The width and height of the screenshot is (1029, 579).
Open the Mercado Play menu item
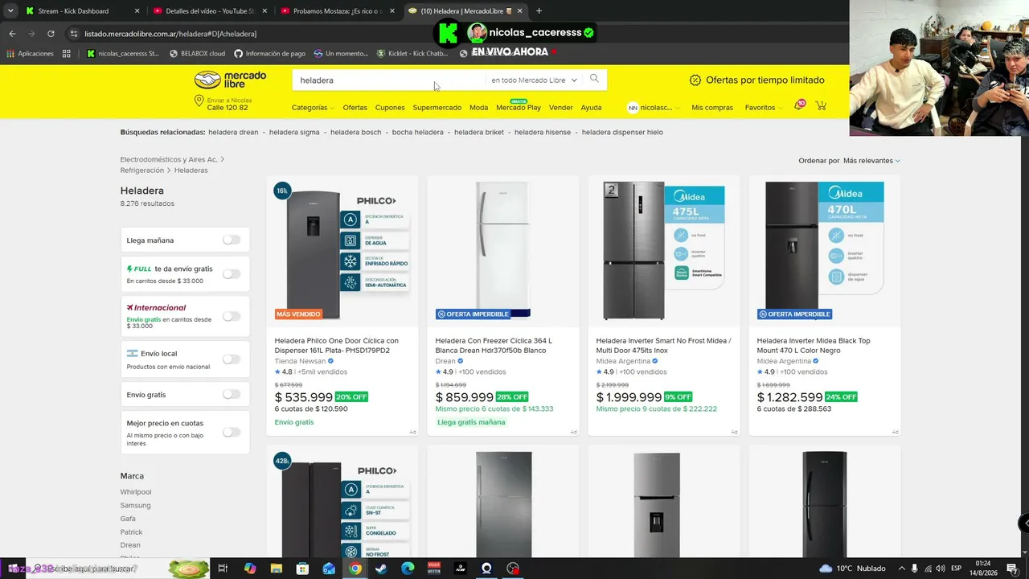[x=519, y=108]
